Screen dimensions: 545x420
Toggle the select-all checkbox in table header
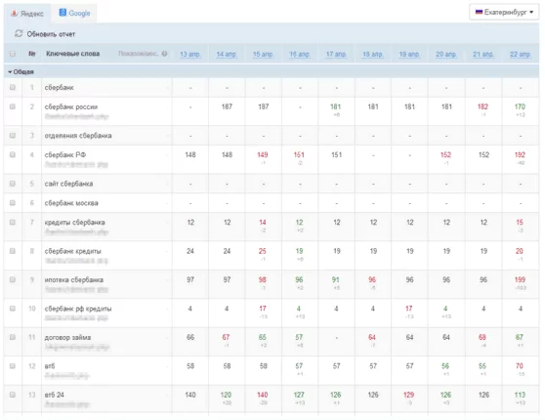click(13, 54)
